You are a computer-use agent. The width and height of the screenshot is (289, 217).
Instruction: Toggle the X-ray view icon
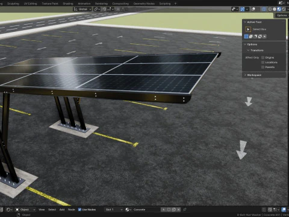pos(264,9)
